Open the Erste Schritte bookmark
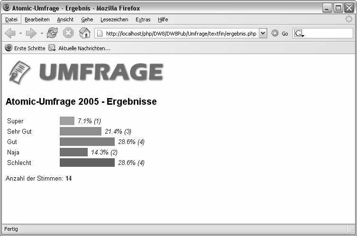 [25, 48]
